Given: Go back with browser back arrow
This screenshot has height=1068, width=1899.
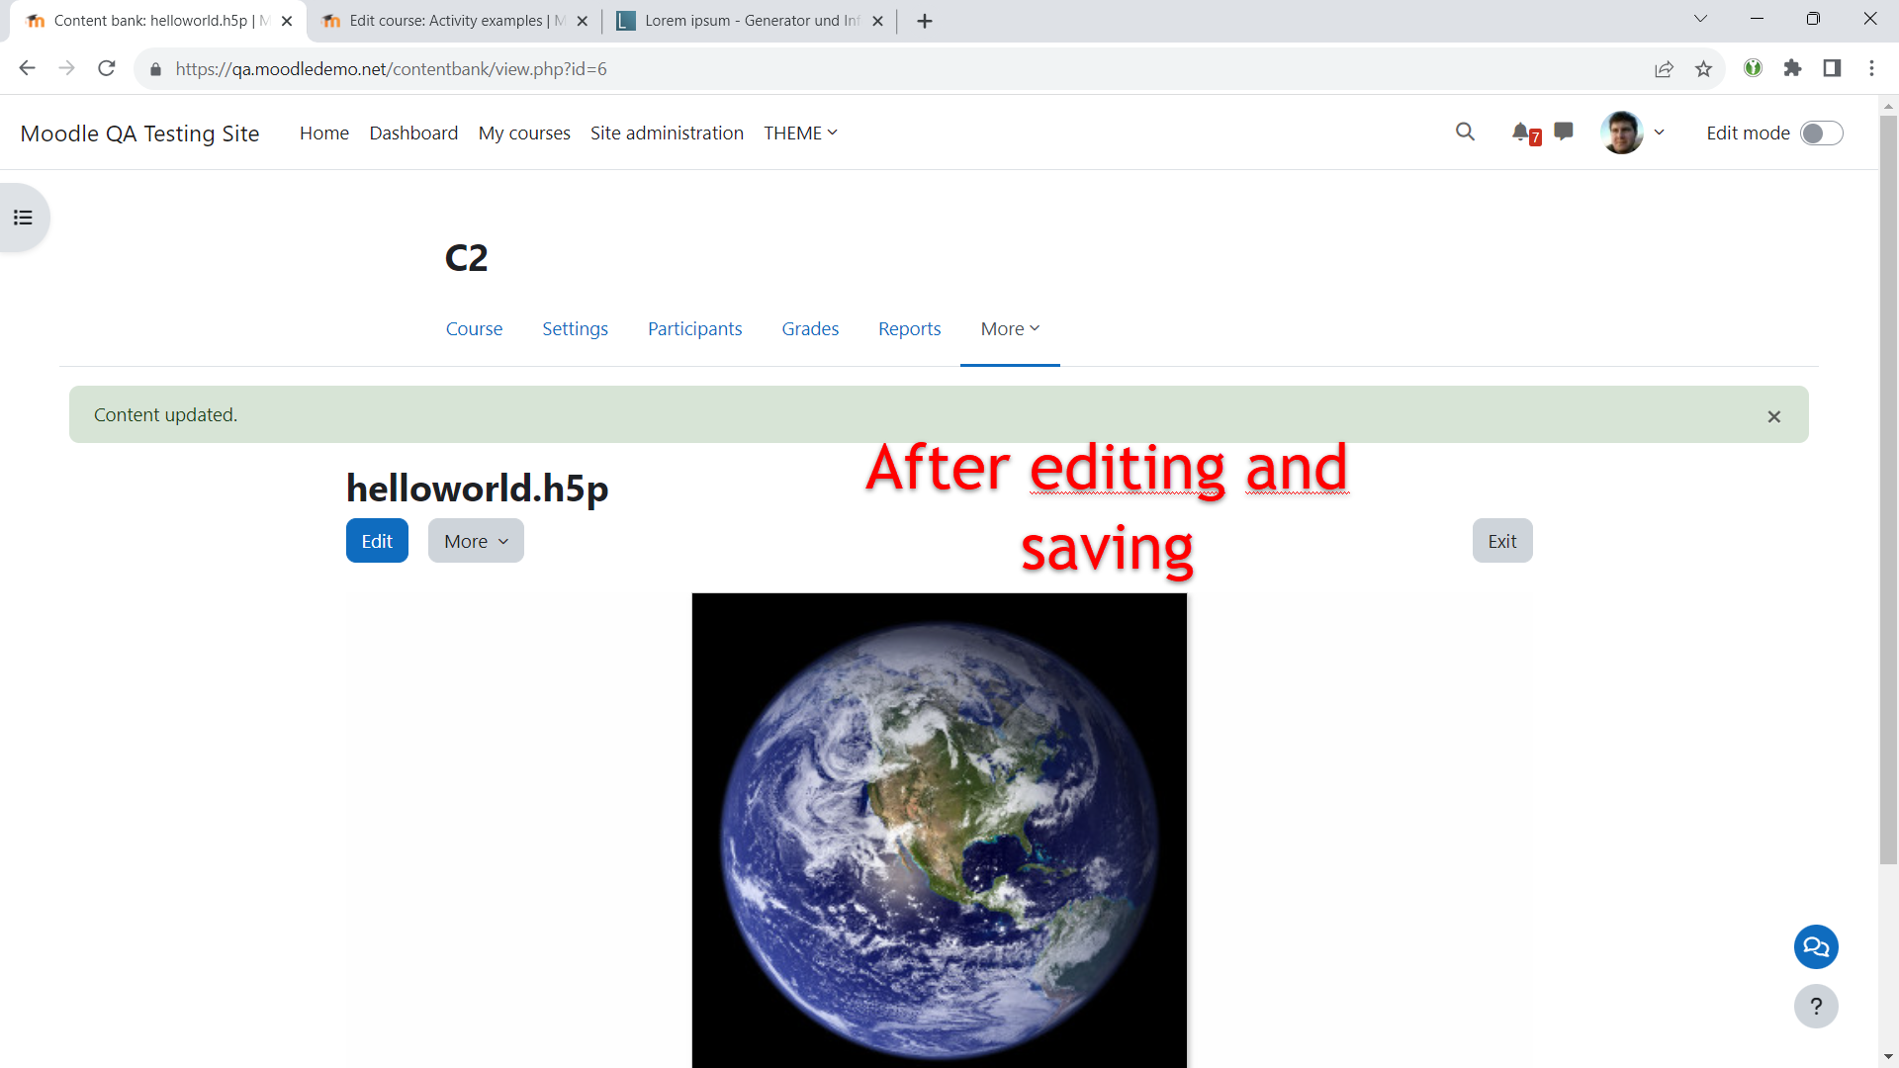Looking at the screenshot, I should click(28, 68).
